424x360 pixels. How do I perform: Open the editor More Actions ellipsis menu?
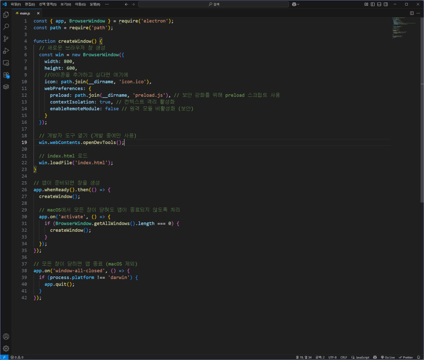[418, 13]
